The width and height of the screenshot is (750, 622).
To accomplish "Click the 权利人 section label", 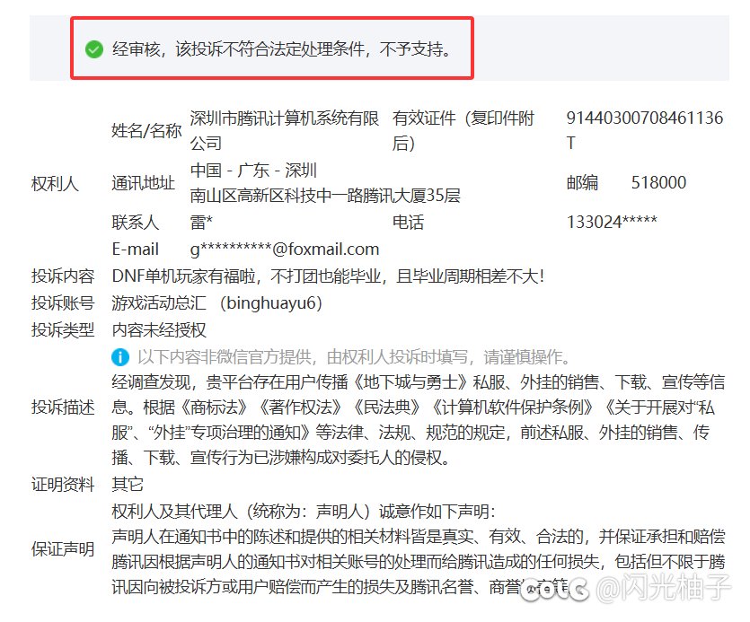I will (55, 183).
